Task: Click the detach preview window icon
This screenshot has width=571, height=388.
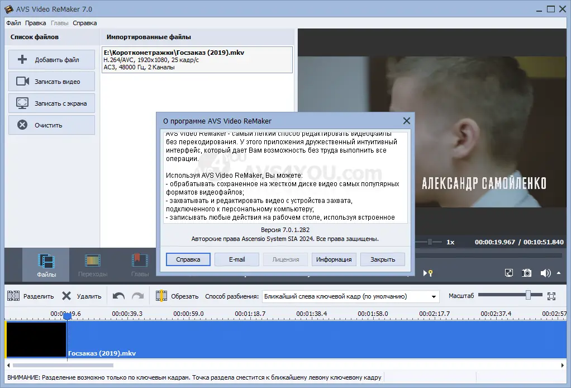Action: pos(509,273)
